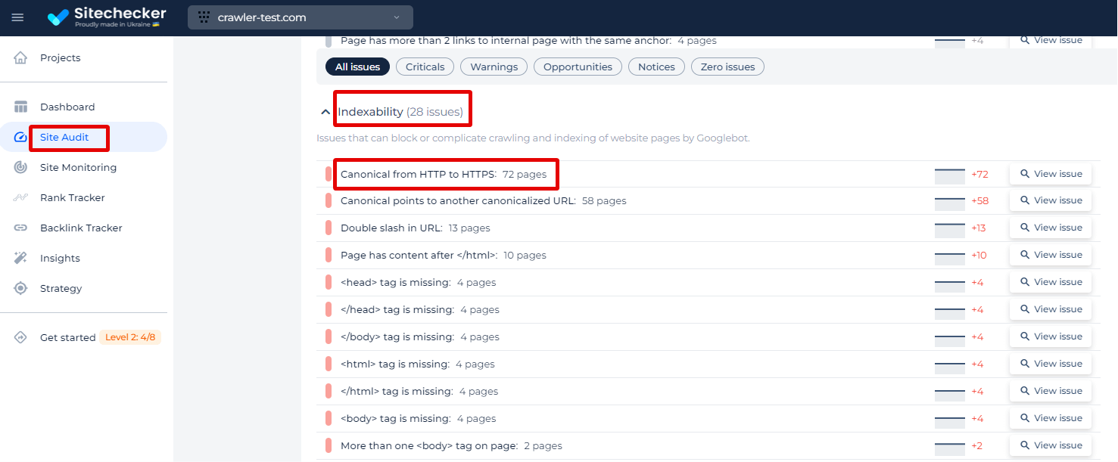Open Insights section

(60, 258)
